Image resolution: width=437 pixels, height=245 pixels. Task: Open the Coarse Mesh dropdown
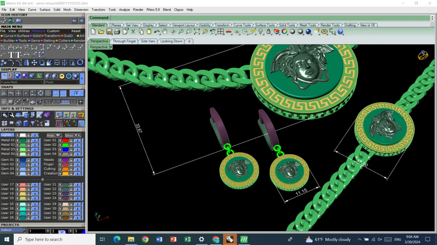[x=22, y=82]
